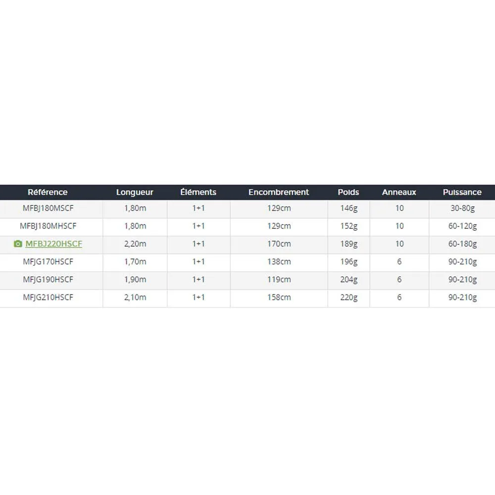
Task: Select the MFBJ180MSCF reference cell
Action: pyautogui.click(x=48, y=208)
